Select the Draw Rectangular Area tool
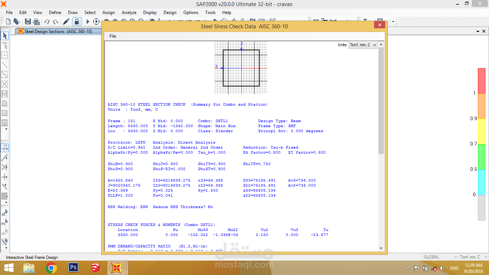 [x=5, y=113]
